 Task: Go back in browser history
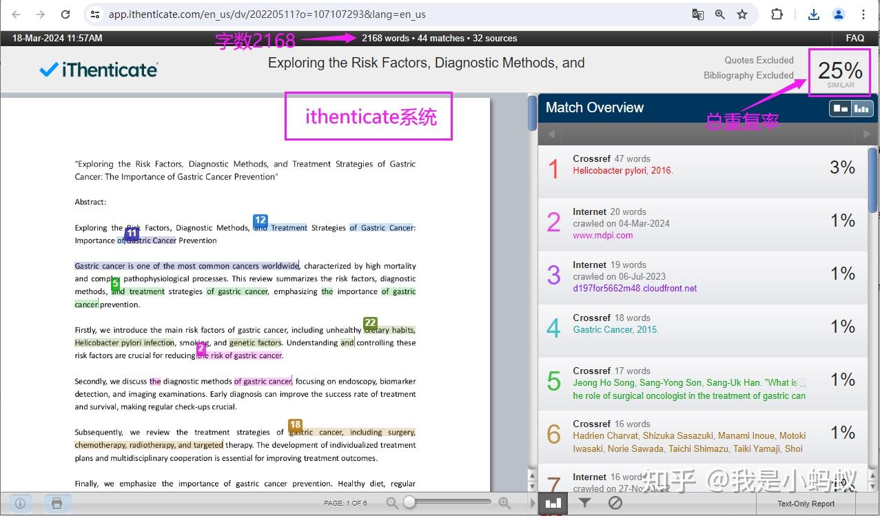17,14
